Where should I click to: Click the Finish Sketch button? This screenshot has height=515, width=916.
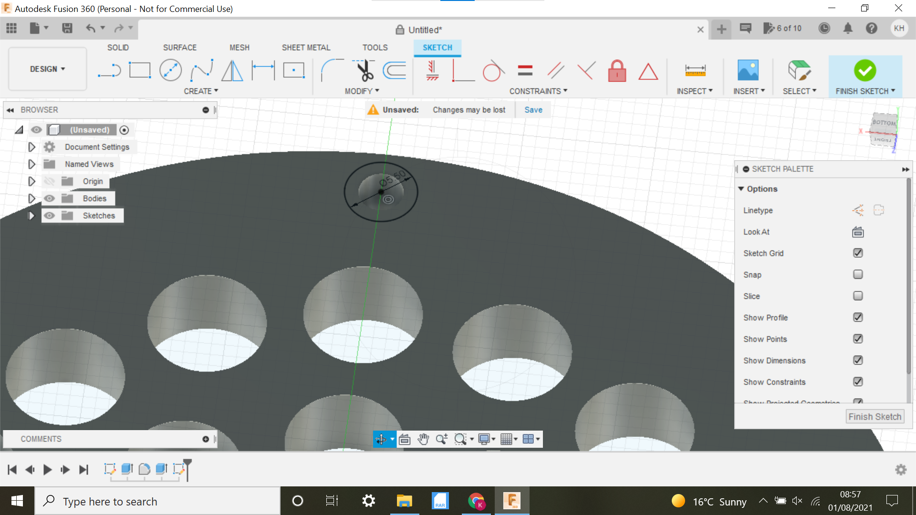point(864,70)
